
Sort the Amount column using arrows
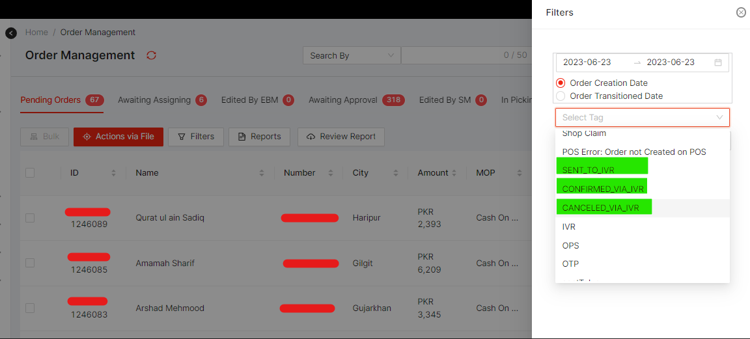pos(455,173)
